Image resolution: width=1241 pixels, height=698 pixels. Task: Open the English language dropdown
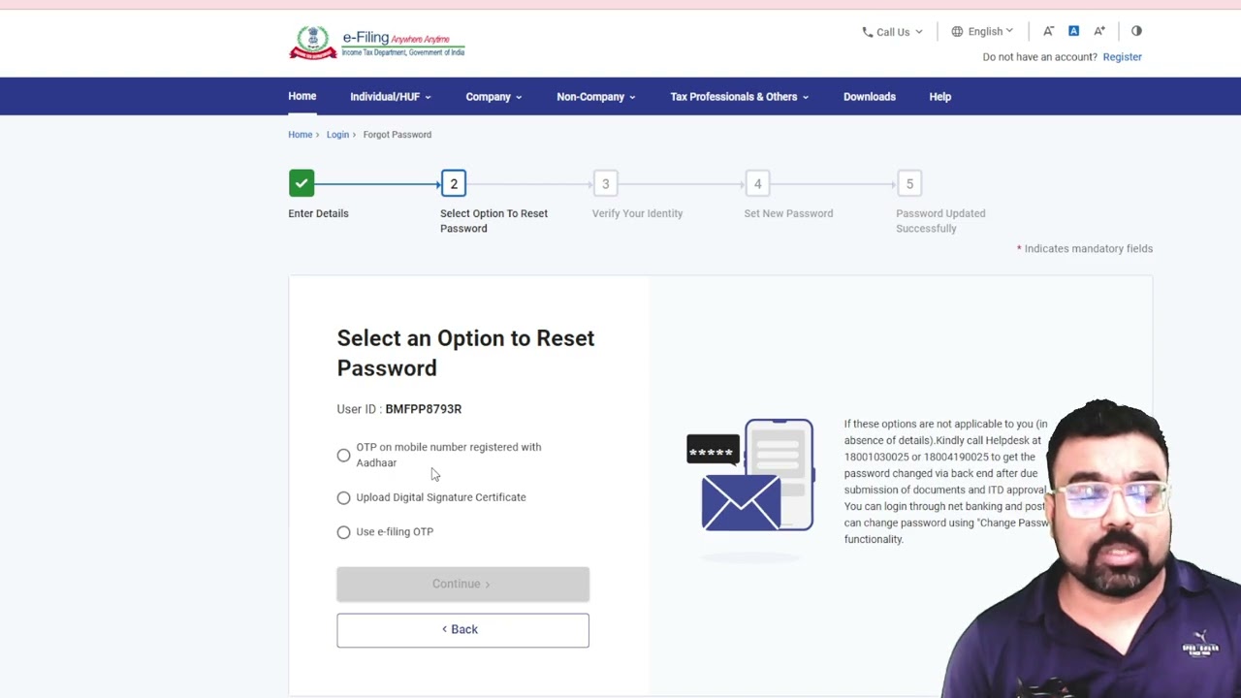click(x=982, y=31)
